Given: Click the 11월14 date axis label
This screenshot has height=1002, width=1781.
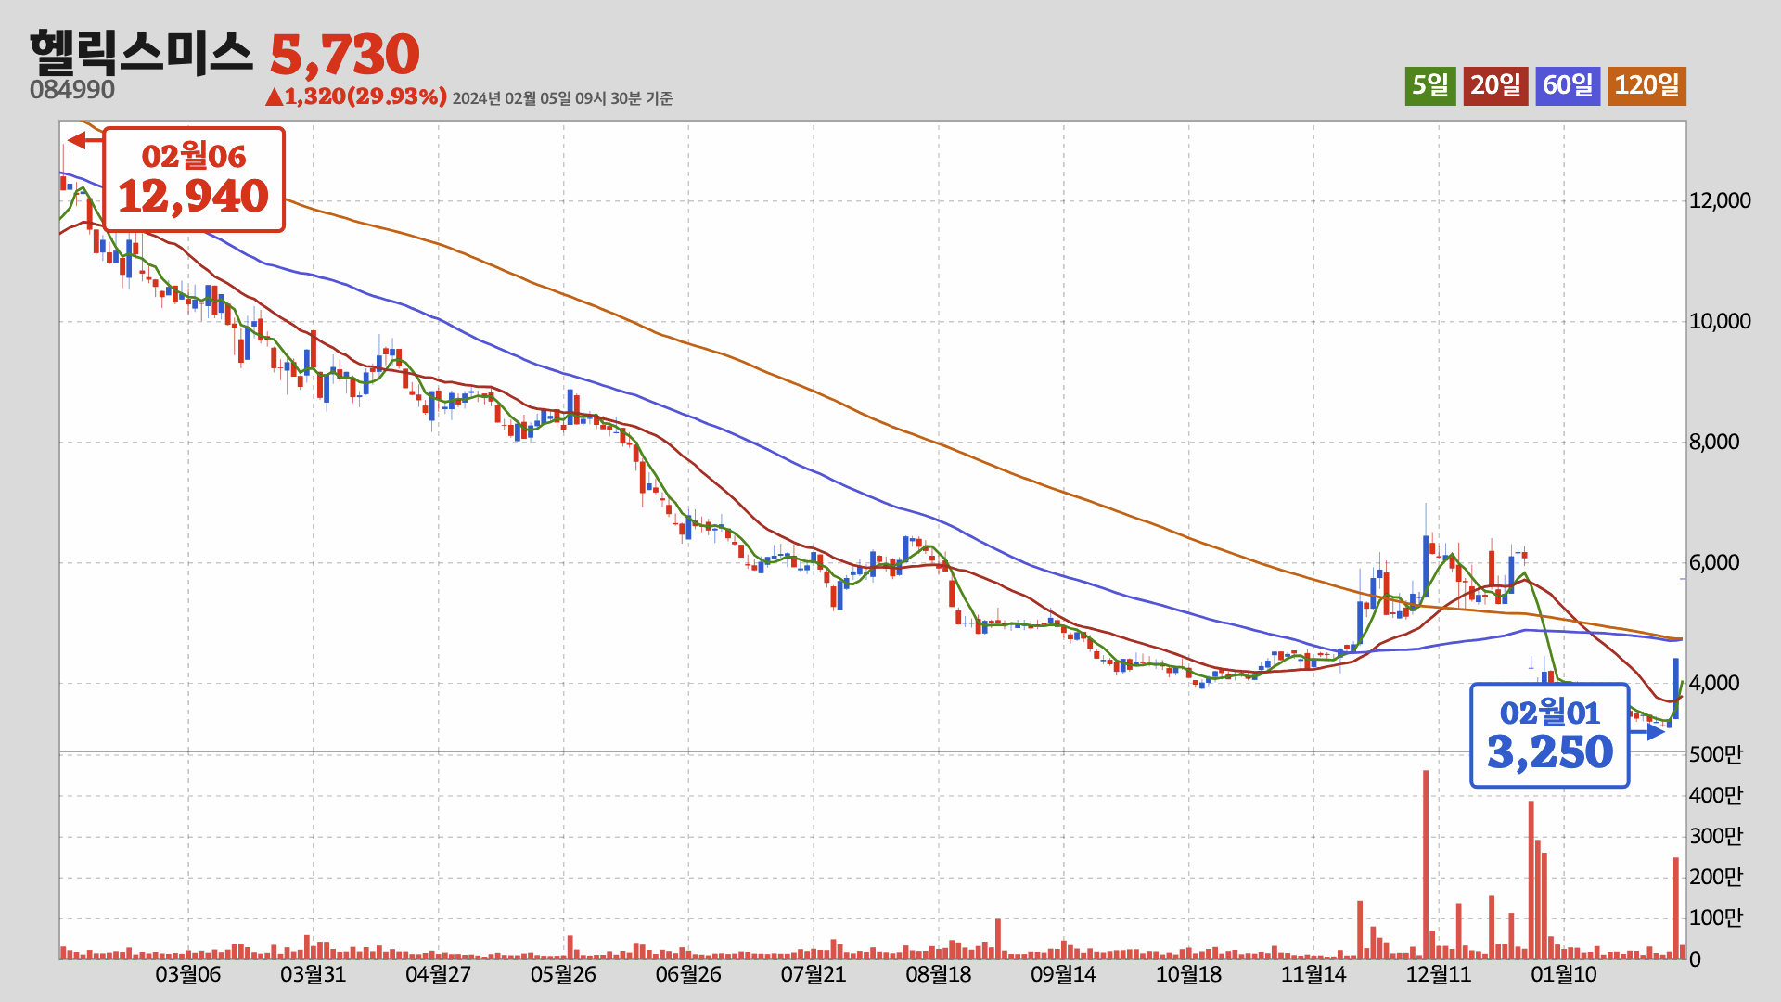Looking at the screenshot, I should (1314, 974).
